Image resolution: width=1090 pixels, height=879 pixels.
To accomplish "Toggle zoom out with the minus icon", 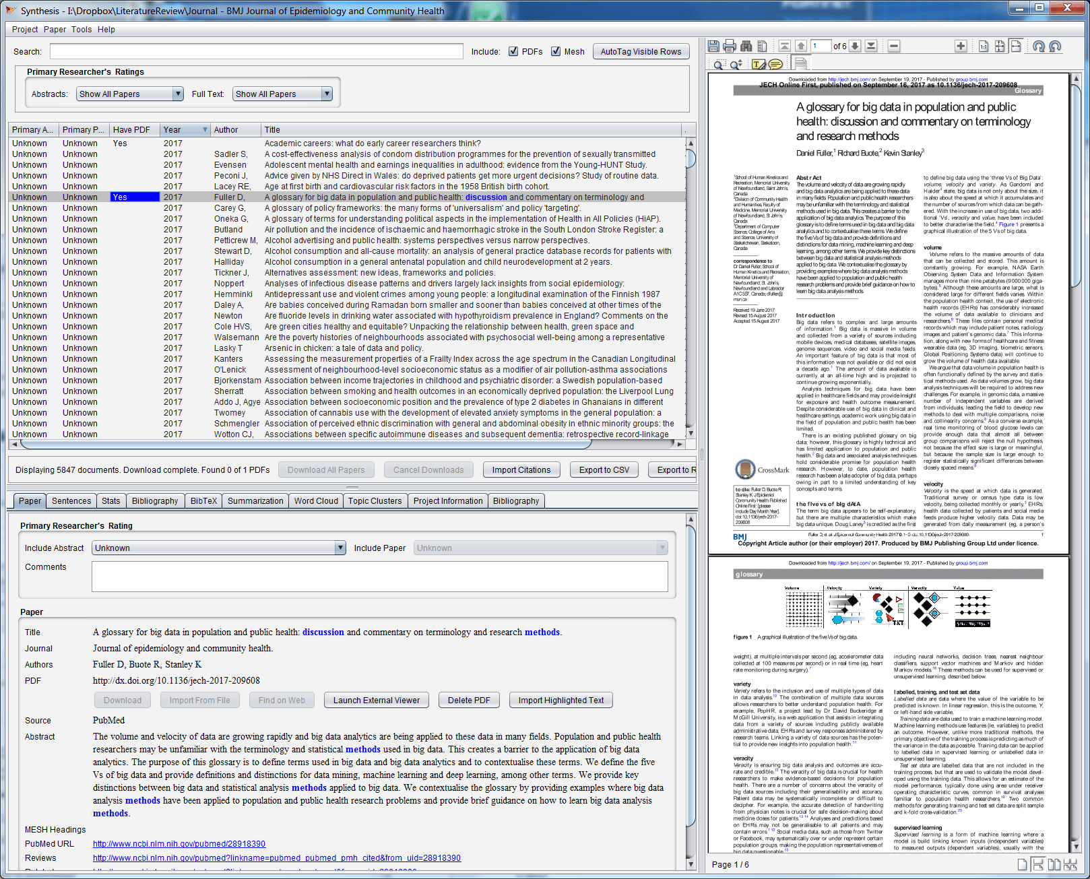I will 893,46.
